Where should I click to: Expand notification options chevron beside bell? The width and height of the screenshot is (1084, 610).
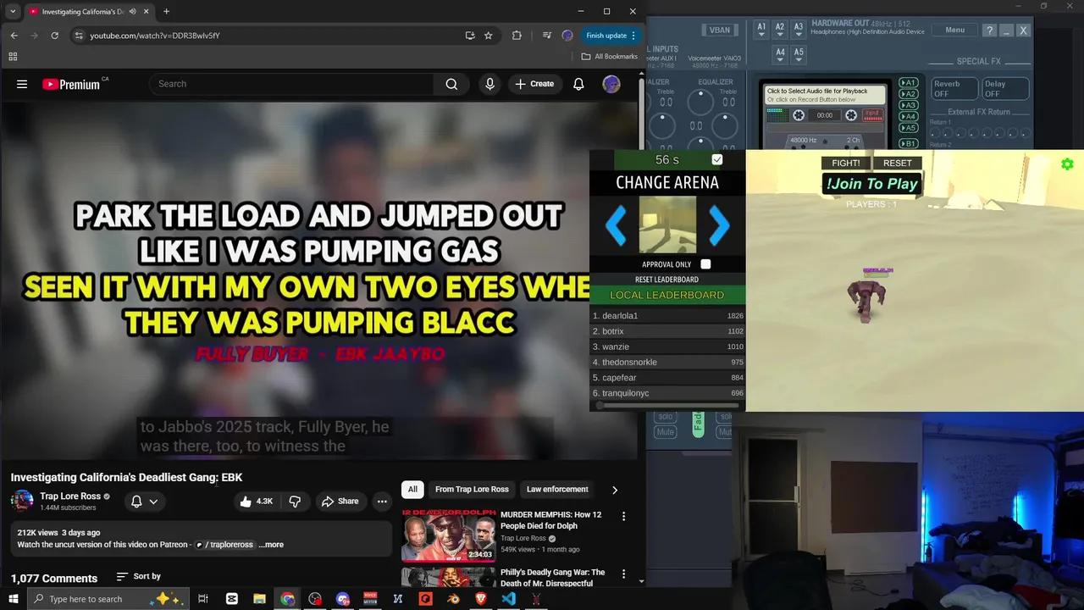tap(153, 502)
